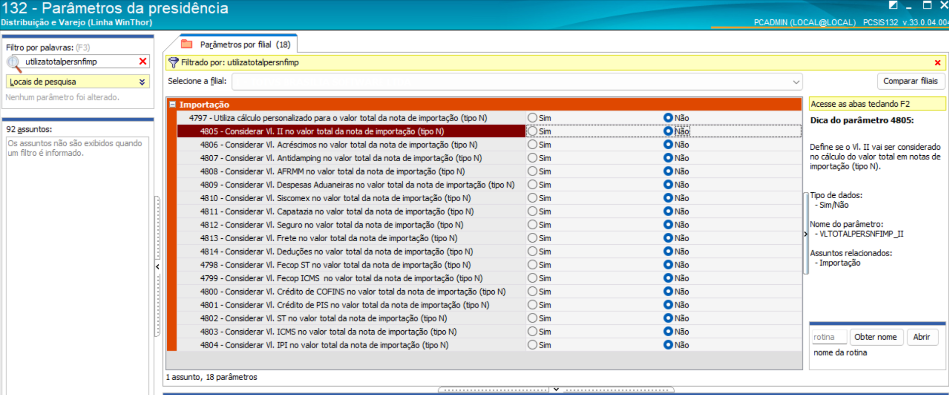Select 'Sim' for parameter 4804 IPI
Viewport: 949px width, 395px height.
tap(532, 345)
